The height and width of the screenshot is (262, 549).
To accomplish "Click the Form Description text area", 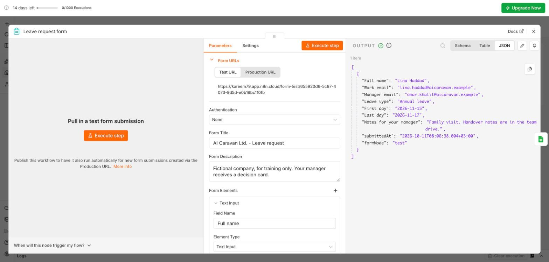I will click(274, 171).
